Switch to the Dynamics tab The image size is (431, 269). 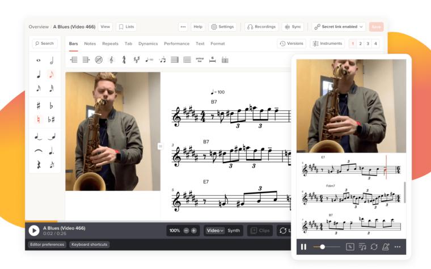[x=148, y=44]
